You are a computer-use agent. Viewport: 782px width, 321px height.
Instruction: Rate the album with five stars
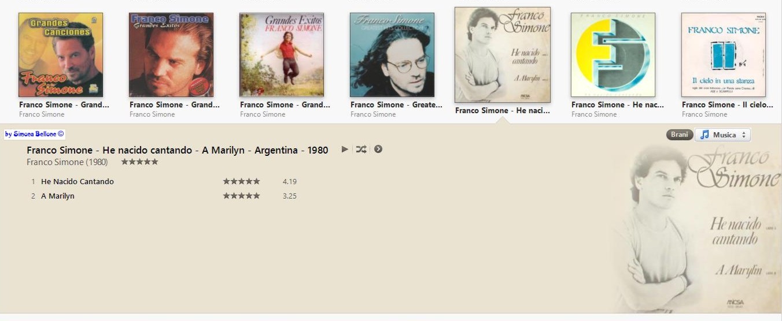point(139,162)
